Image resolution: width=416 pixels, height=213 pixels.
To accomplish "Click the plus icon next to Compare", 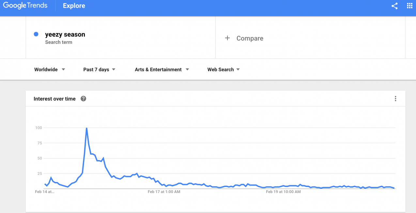I will coord(227,38).
